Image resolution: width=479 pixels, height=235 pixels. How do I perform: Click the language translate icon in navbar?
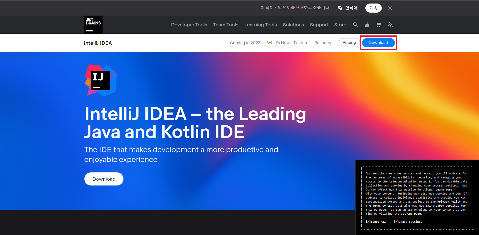pyautogui.click(x=390, y=25)
